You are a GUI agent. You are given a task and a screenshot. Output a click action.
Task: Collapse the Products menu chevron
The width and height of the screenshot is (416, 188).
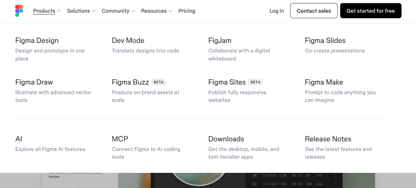pos(59,11)
